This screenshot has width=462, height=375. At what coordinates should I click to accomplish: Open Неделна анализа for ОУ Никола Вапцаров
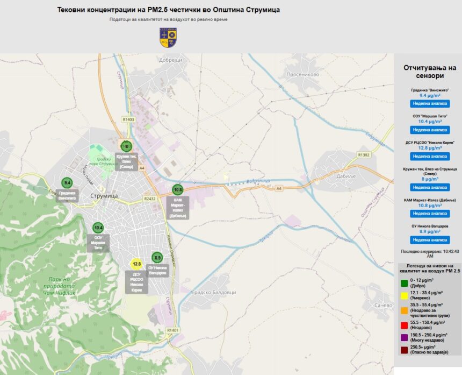pyautogui.click(x=430, y=240)
